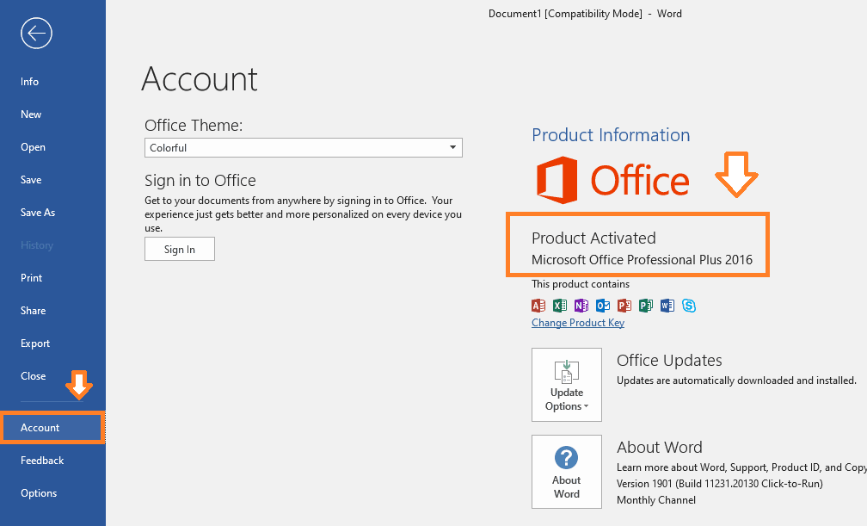
Task: Click the Sign In button
Action: [179, 249]
